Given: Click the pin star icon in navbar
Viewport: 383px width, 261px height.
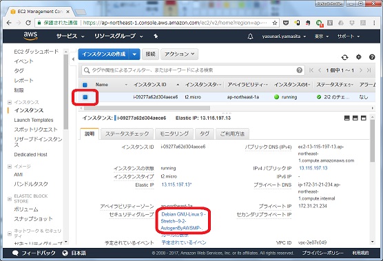Looking at the screenshot, I should coord(156,36).
